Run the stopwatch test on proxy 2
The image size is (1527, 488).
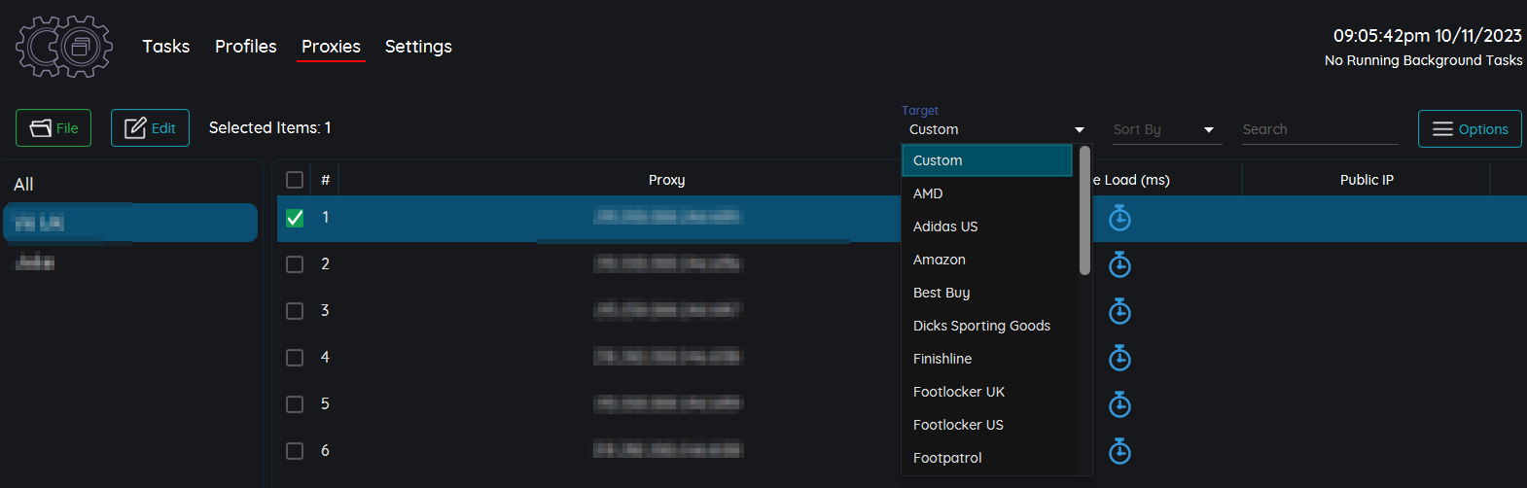(x=1120, y=264)
